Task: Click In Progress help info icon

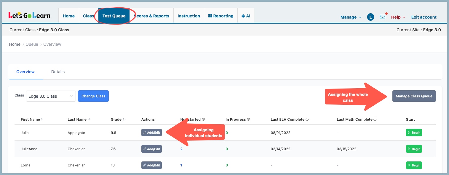Action: (x=248, y=120)
